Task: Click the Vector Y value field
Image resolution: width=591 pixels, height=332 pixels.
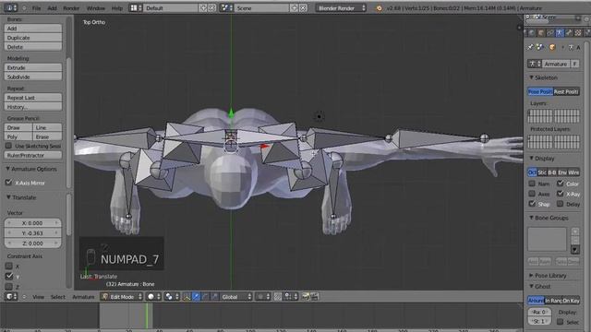Action: click(x=33, y=233)
